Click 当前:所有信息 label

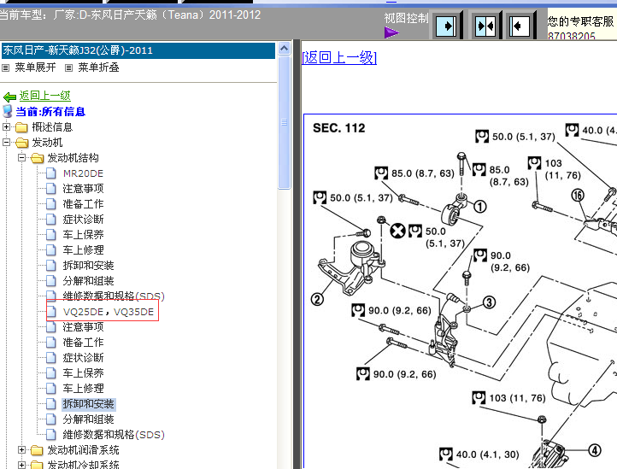tap(50, 112)
